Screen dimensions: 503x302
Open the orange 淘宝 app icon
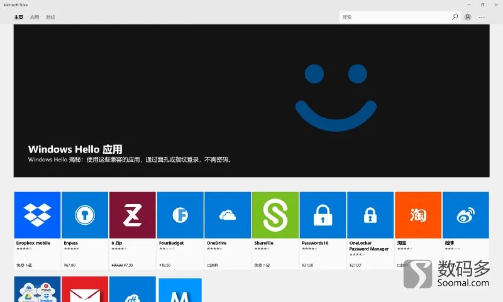418,215
